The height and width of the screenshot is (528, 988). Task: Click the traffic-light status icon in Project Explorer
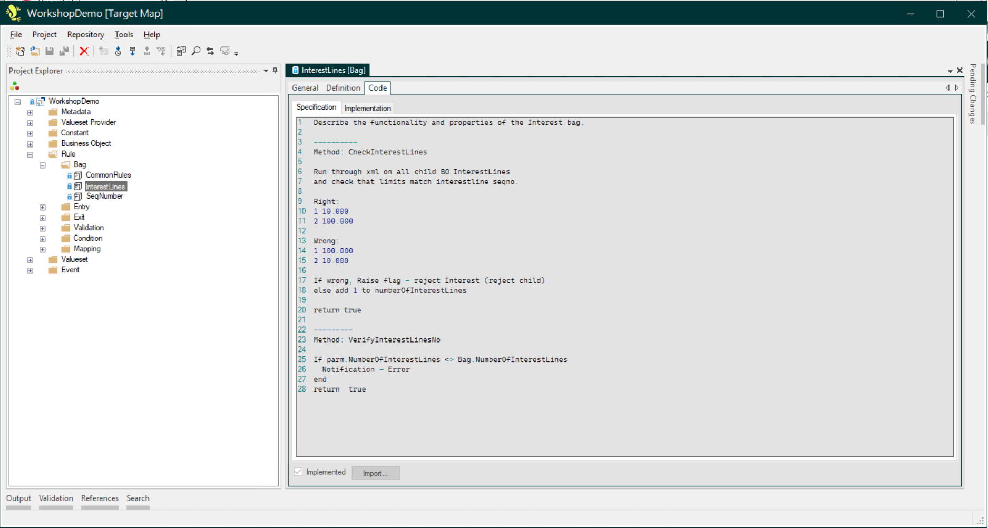point(15,86)
